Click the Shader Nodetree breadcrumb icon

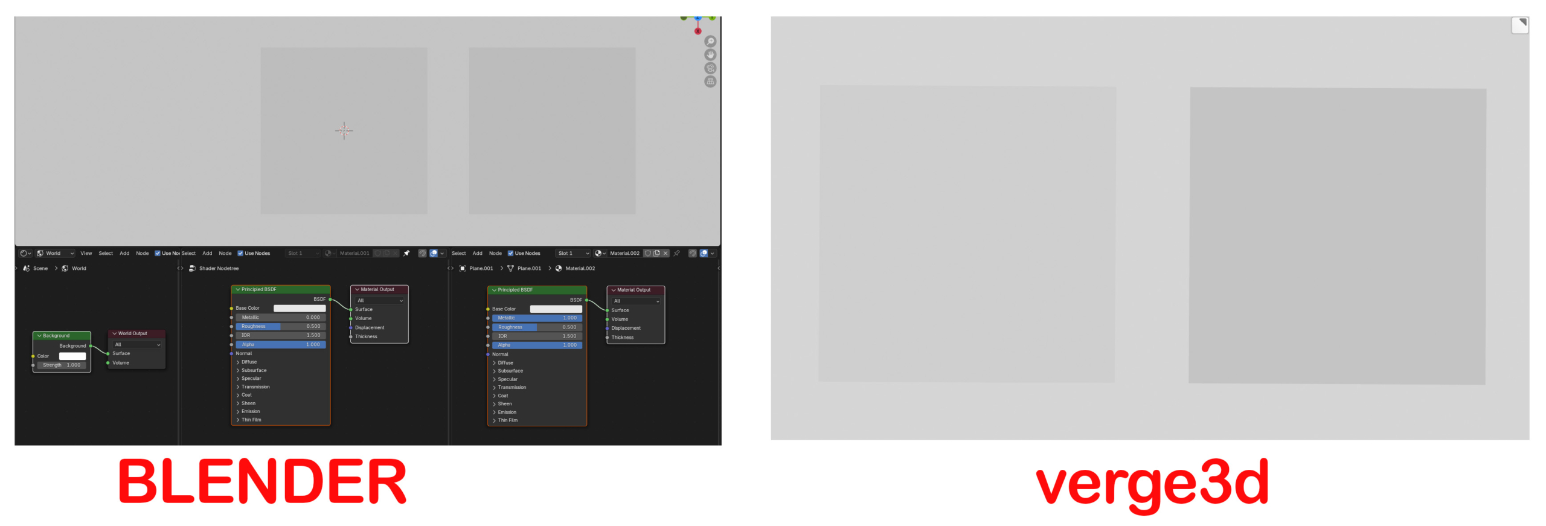tap(192, 268)
